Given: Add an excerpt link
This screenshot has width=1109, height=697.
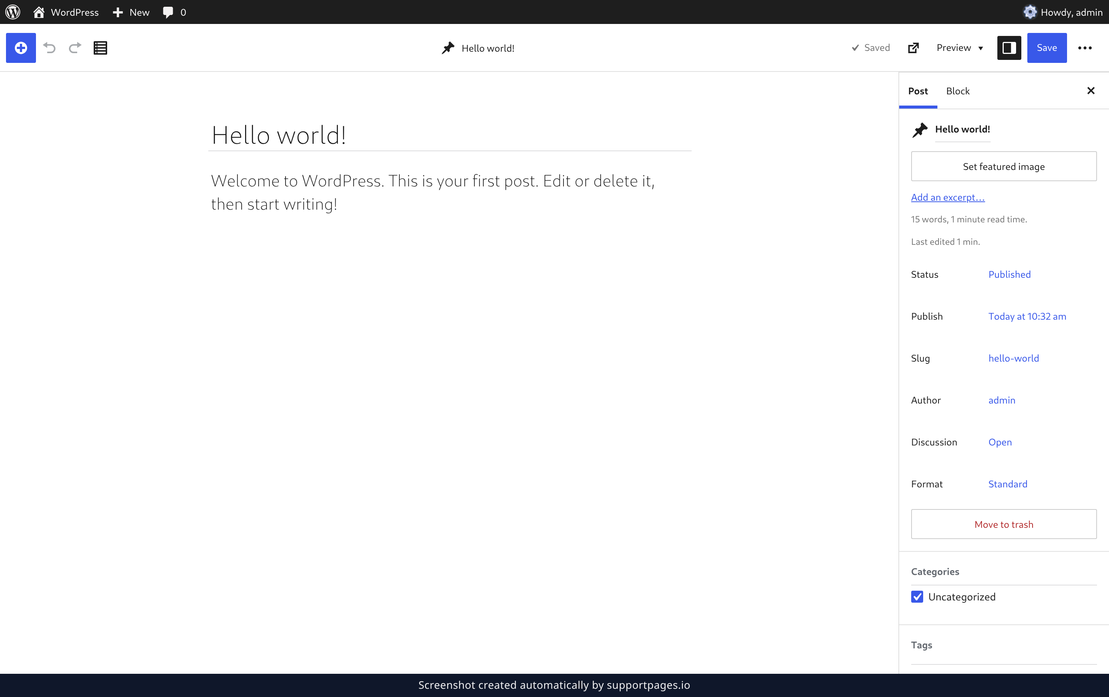Looking at the screenshot, I should point(948,197).
